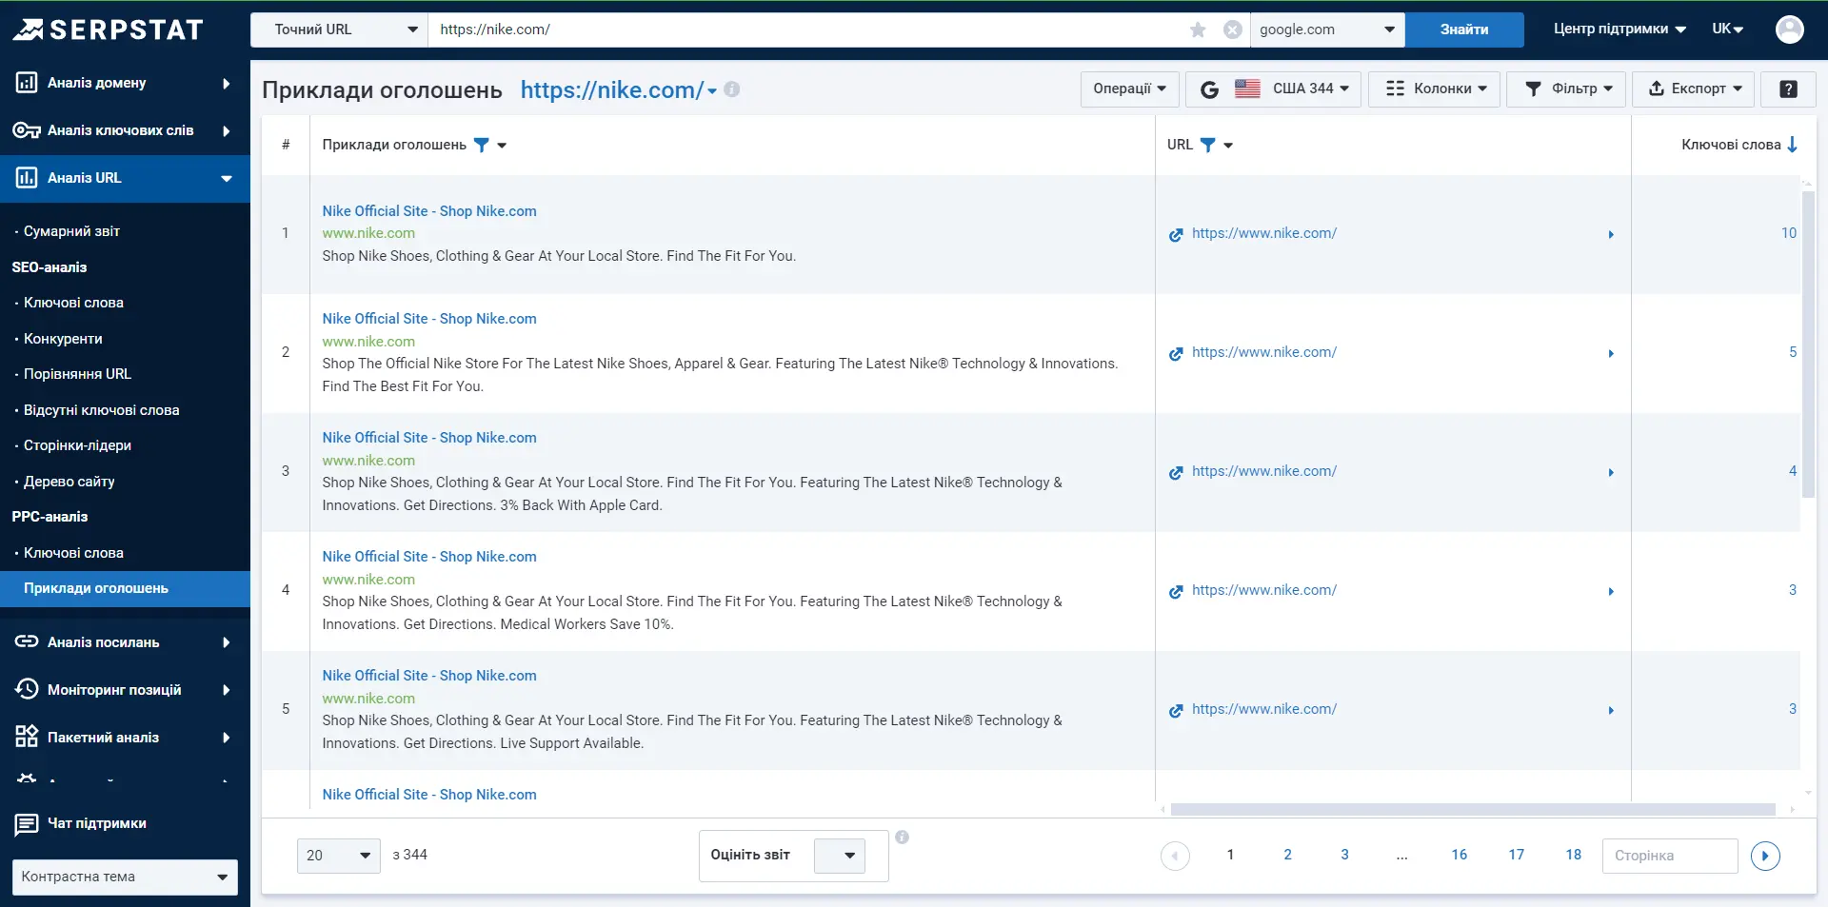Go to previous page arrow in pagination
This screenshot has height=907, width=1828.
1175,856
